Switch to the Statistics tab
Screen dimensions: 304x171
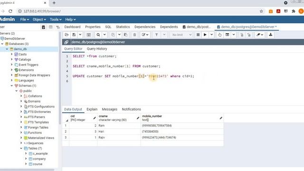click(x=123, y=27)
